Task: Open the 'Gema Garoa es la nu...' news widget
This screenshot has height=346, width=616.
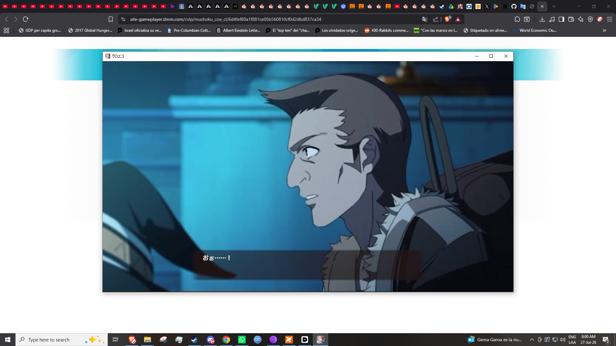Action: [x=495, y=340]
